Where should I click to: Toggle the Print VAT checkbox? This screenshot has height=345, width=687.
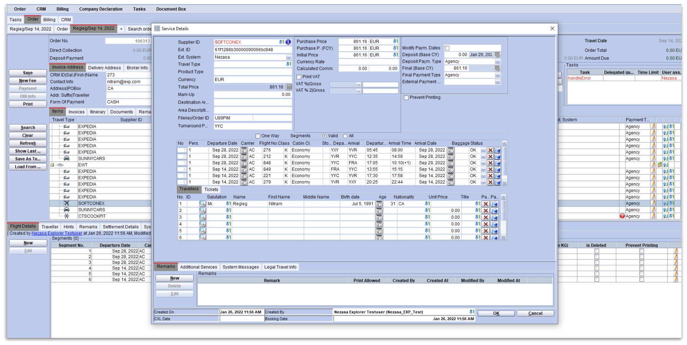(299, 77)
